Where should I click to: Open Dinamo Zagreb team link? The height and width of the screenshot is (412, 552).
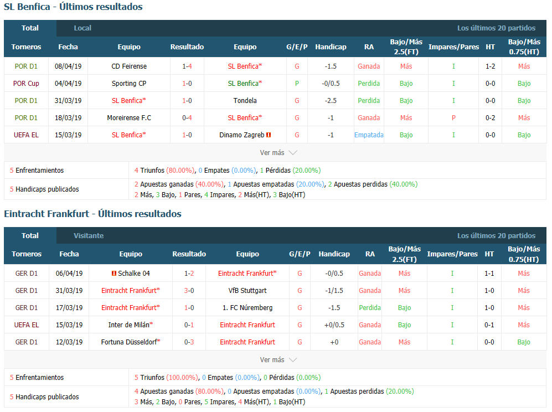(x=241, y=135)
